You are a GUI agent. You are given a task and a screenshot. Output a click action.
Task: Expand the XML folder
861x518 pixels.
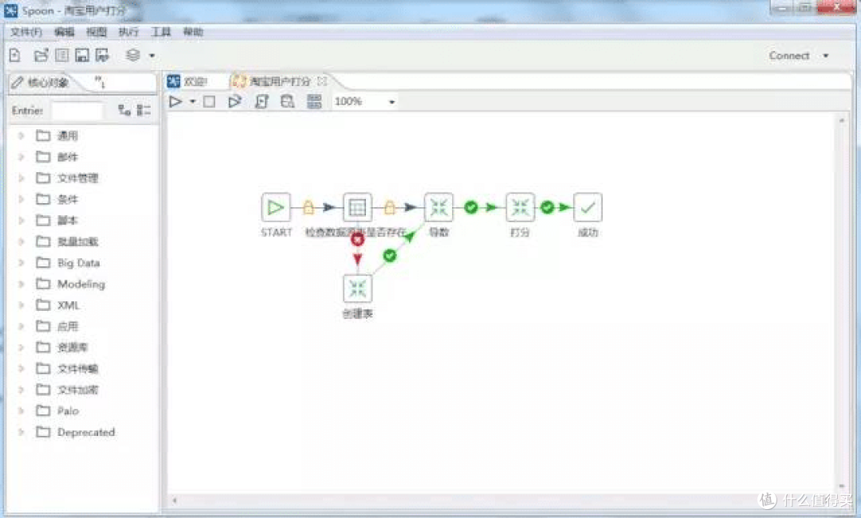[21, 304]
